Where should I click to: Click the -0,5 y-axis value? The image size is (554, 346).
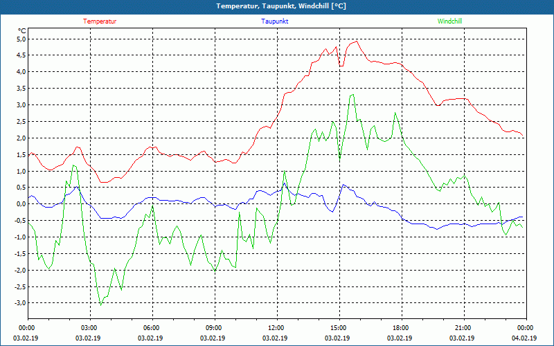[x=21, y=221]
